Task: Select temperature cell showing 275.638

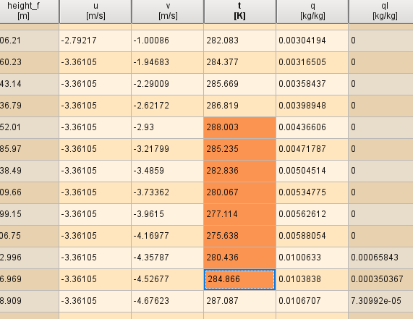Action: [x=239, y=236]
